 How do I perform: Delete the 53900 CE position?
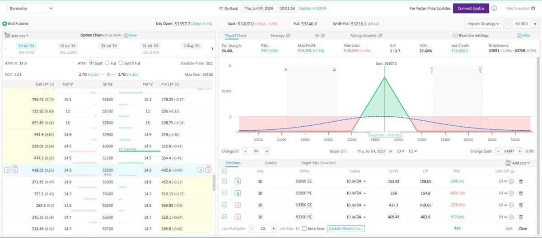point(520,181)
